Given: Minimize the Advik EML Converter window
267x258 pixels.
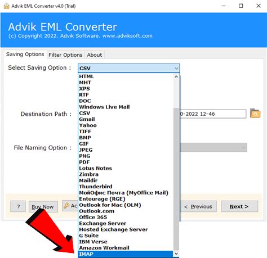Looking at the screenshot, I should 224,6.
